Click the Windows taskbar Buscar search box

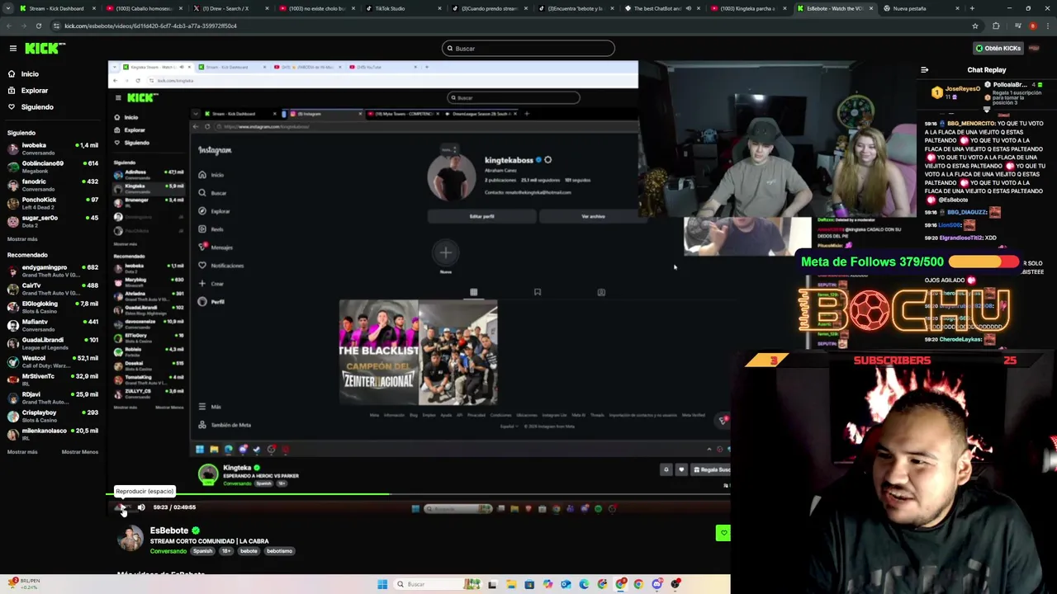coord(436,584)
